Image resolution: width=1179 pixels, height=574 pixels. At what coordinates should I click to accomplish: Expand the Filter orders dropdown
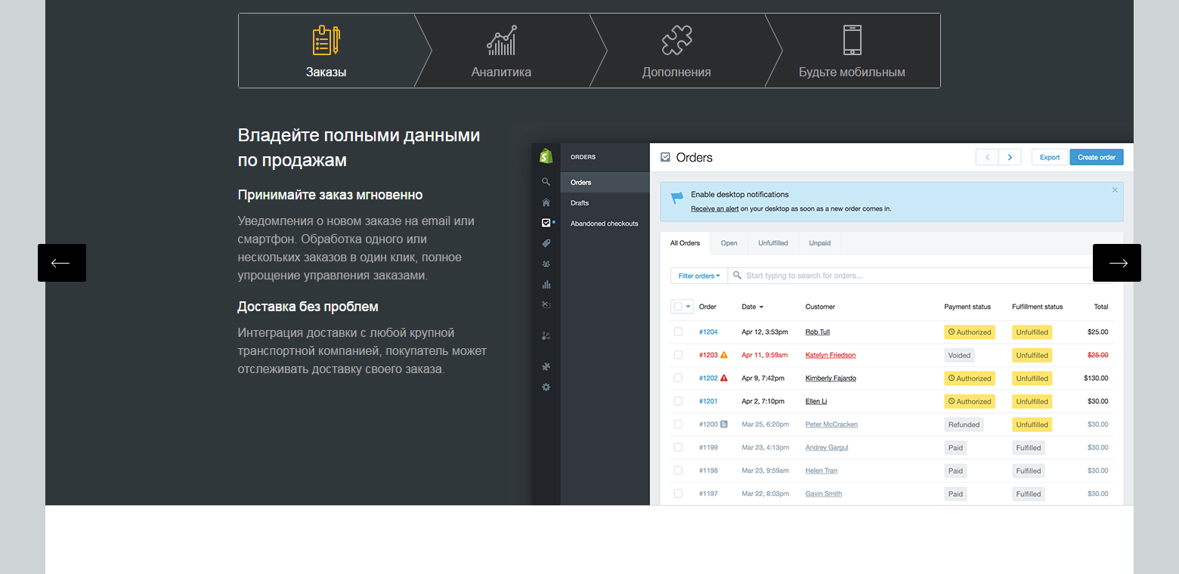tap(698, 276)
